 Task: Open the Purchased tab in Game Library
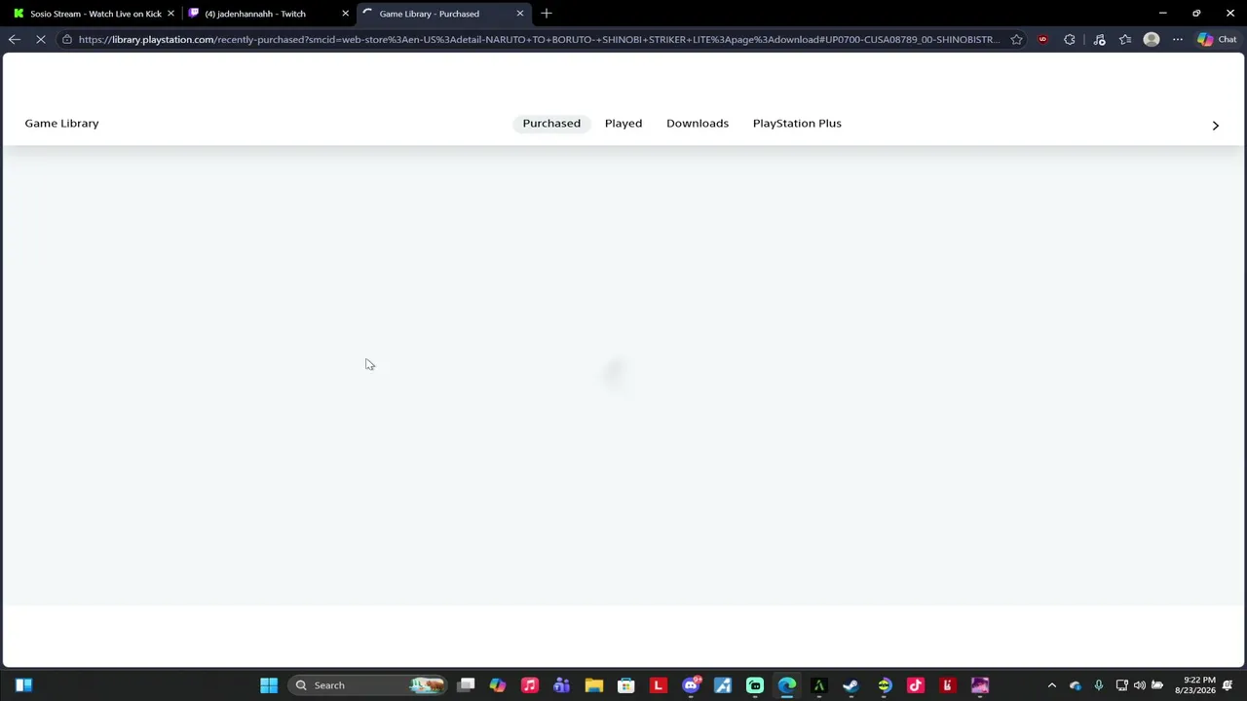(x=551, y=124)
